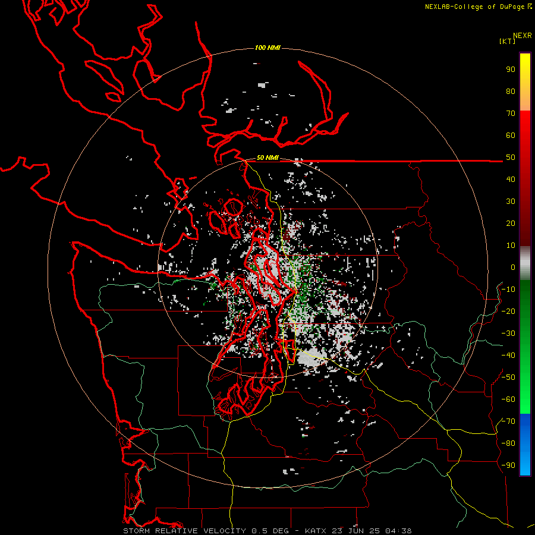Click the positive 70 knot scale label
The height and width of the screenshot is (535, 535).
[511, 114]
